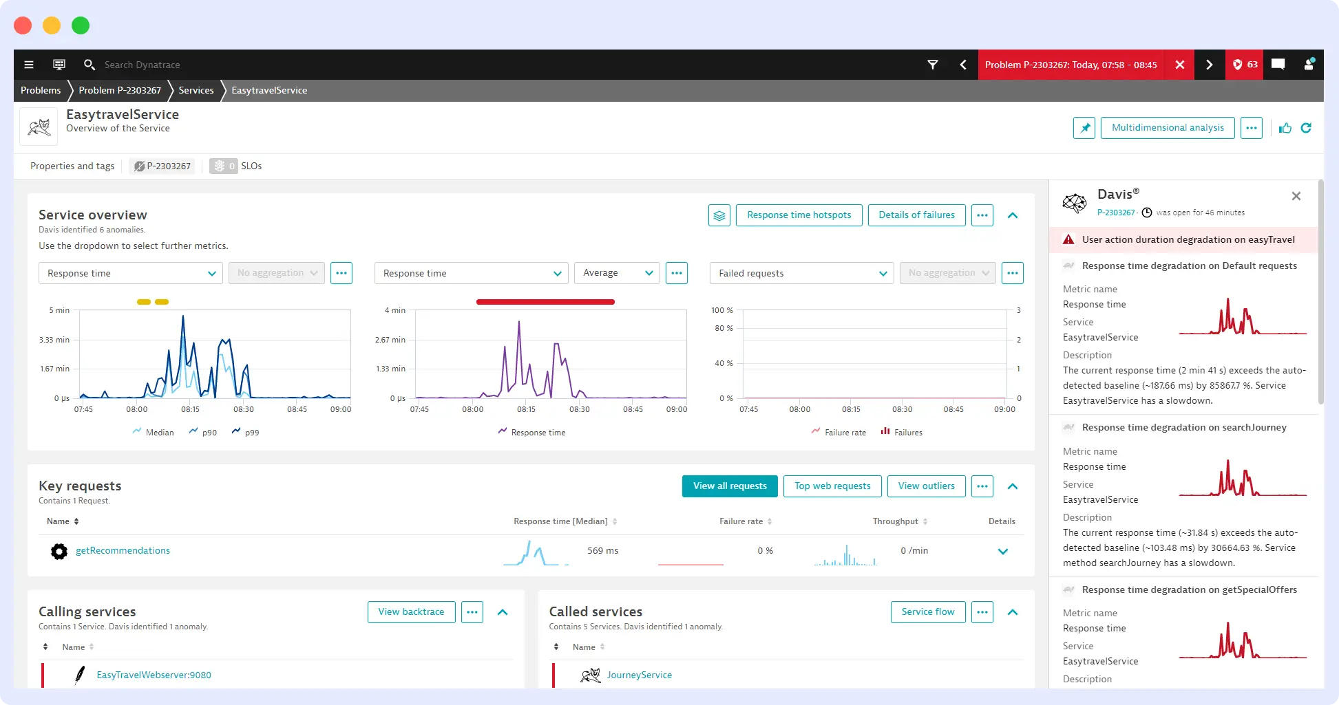
Task: Open more options next to Service flow
Action: 982,612
